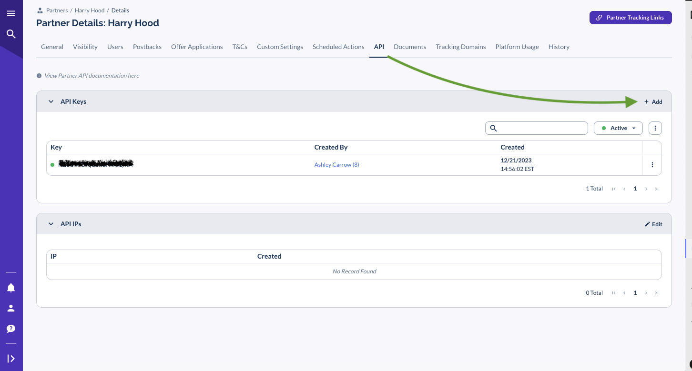
Task: Select page 1 in API Keys pagination
Action: pyautogui.click(x=635, y=189)
